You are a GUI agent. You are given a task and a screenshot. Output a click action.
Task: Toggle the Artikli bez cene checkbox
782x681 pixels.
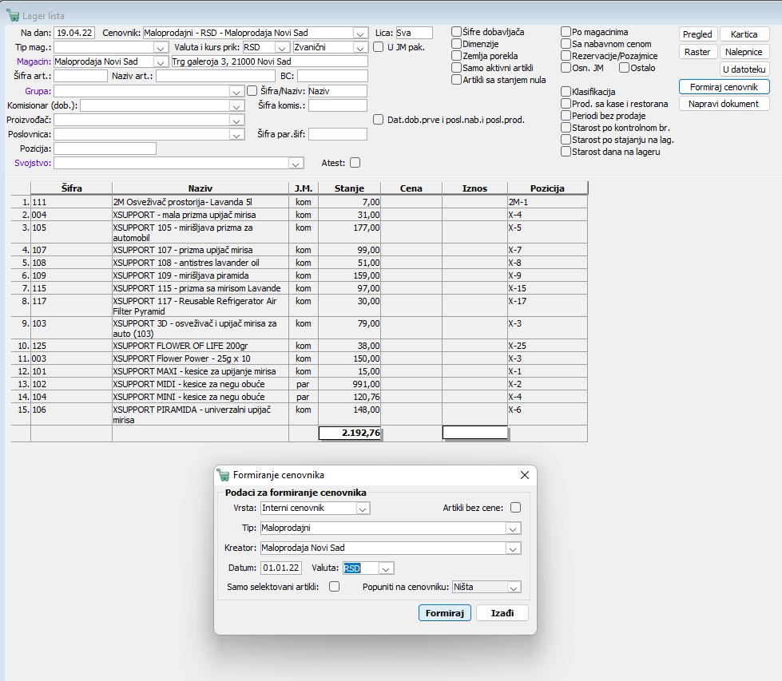[516, 508]
